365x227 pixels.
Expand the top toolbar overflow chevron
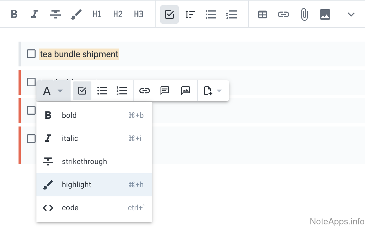click(351, 14)
